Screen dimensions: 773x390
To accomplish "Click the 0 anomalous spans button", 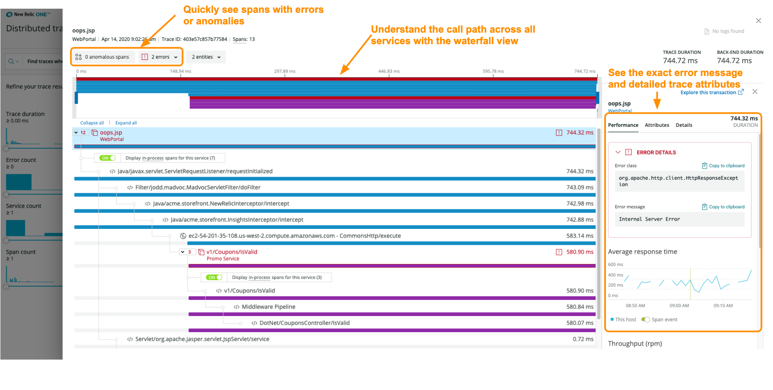I will pyautogui.click(x=103, y=57).
